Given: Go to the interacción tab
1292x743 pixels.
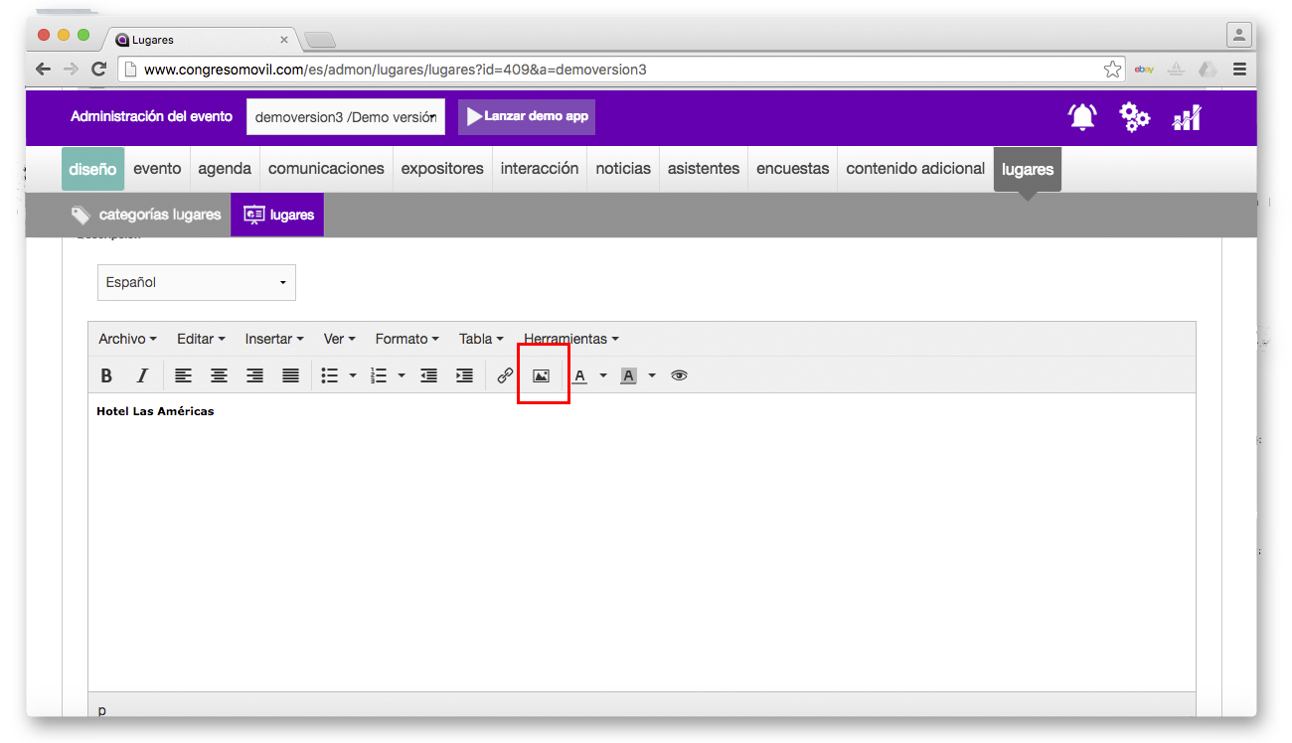Looking at the screenshot, I should click(x=540, y=169).
